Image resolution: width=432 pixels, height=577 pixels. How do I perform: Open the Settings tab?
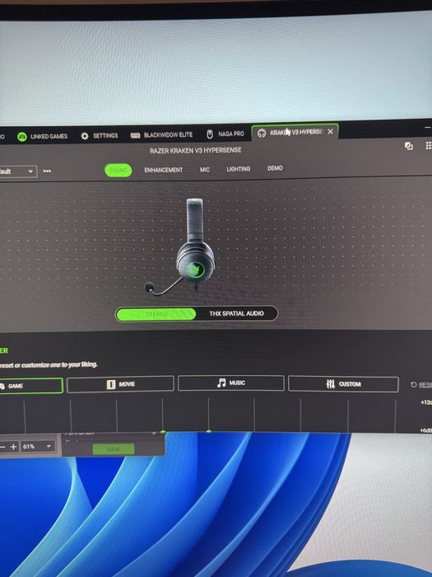[x=100, y=136]
